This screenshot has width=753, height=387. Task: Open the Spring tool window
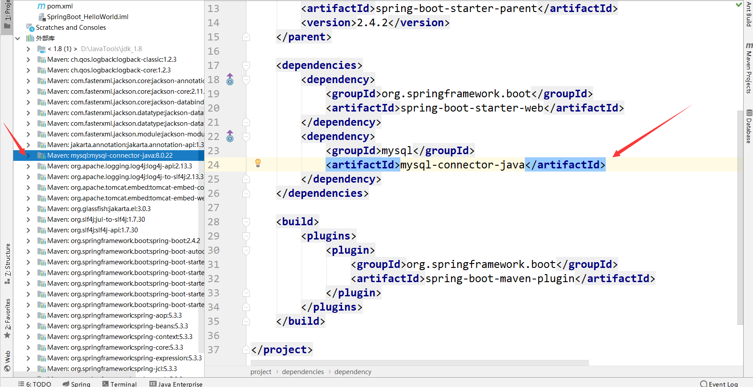77,383
